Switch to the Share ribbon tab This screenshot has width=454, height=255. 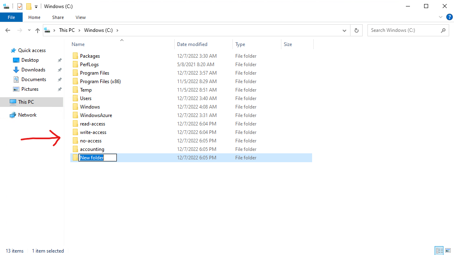(x=58, y=17)
